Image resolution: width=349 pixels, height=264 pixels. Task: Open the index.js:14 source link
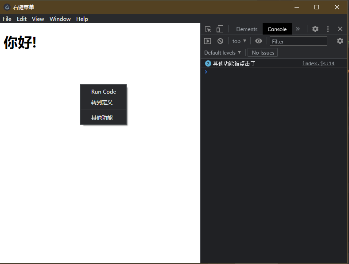click(318, 63)
